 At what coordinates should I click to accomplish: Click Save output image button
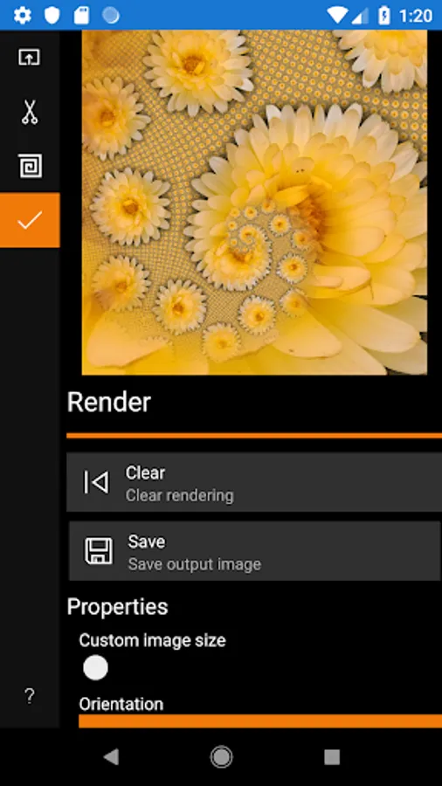(x=255, y=551)
